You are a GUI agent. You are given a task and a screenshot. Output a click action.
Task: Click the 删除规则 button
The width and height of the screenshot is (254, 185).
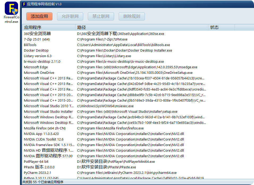click(x=132, y=16)
